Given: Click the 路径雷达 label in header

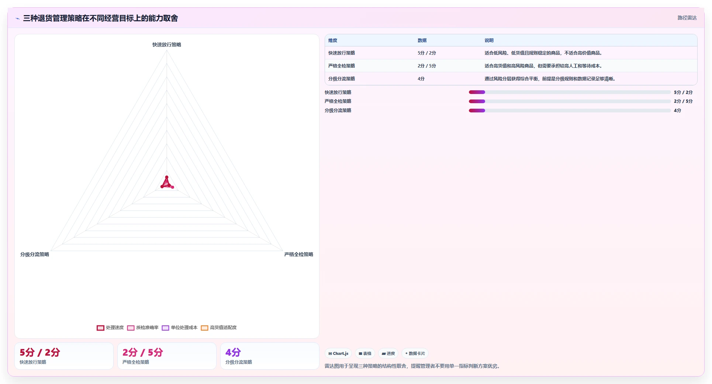Looking at the screenshot, I should click(x=687, y=18).
